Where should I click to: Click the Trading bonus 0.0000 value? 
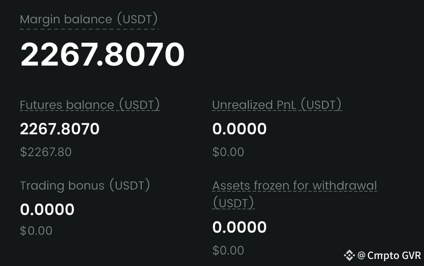(x=47, y=209)
